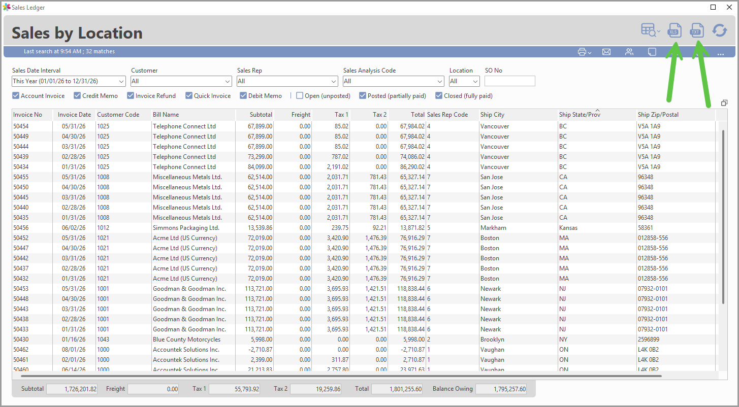Image resolution: width=739 pixels, height=407 pixels.
Task: Click the Total summary field 1,801,255.60
Action: (397, 389)
